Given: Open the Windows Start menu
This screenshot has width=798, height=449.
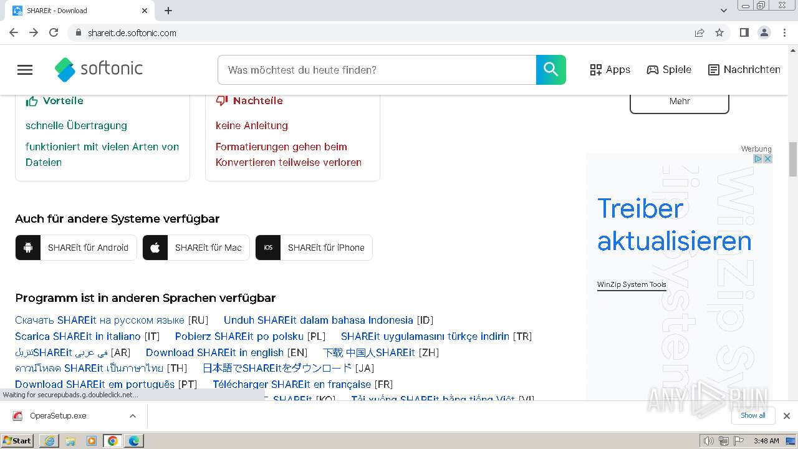Looking at the screenshot, I should coord(17,440).
